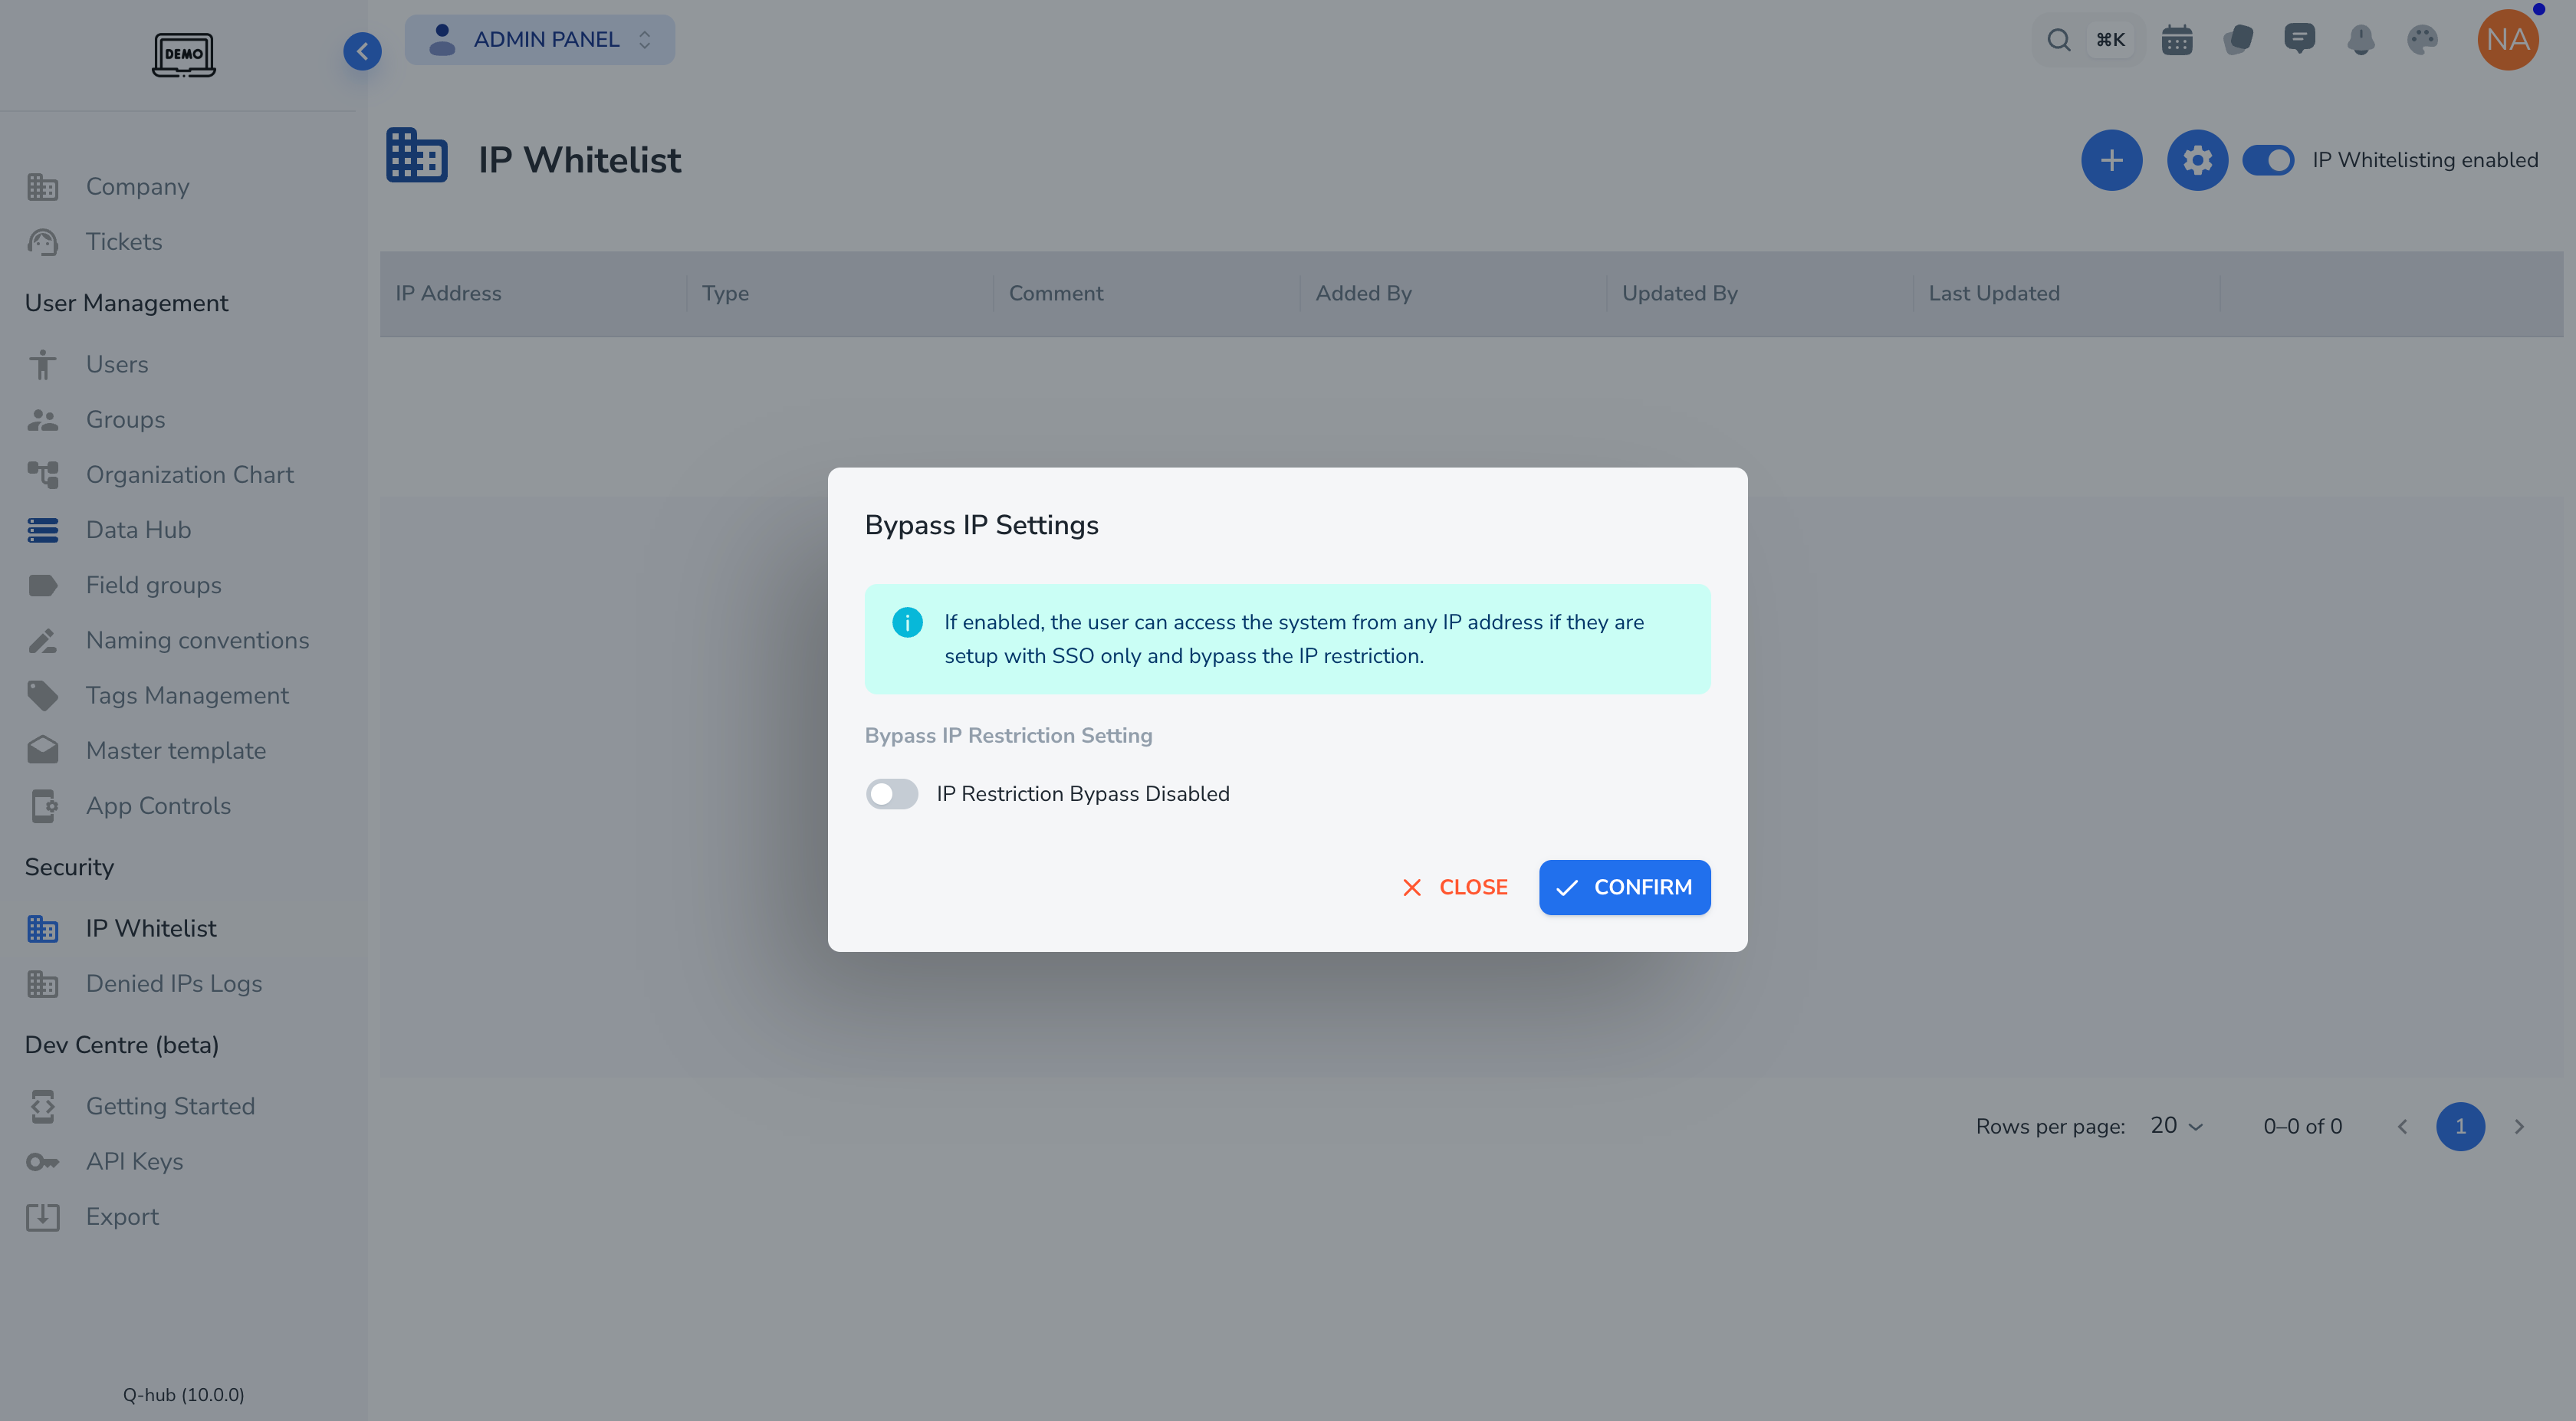Toggle the IP Whitelisting enabled switch
Viewport: 2576px width, 1421px height.
(2268, 160)
